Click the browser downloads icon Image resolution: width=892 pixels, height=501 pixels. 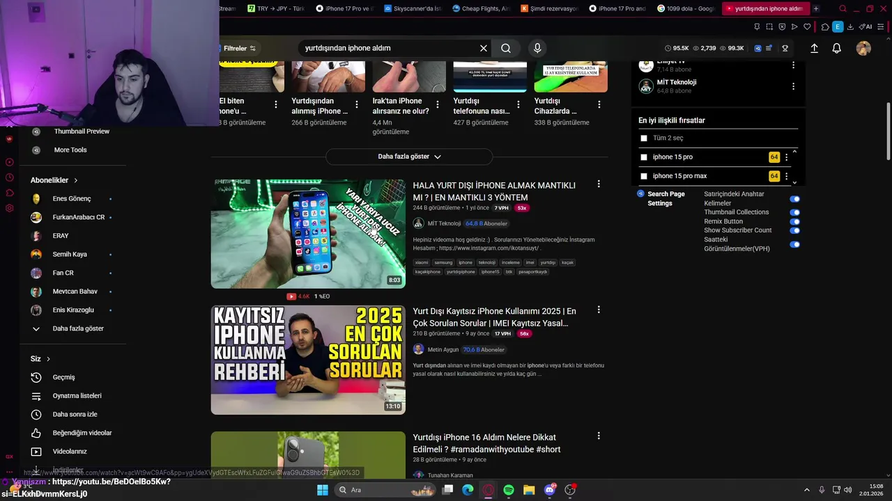pos(850,27)
